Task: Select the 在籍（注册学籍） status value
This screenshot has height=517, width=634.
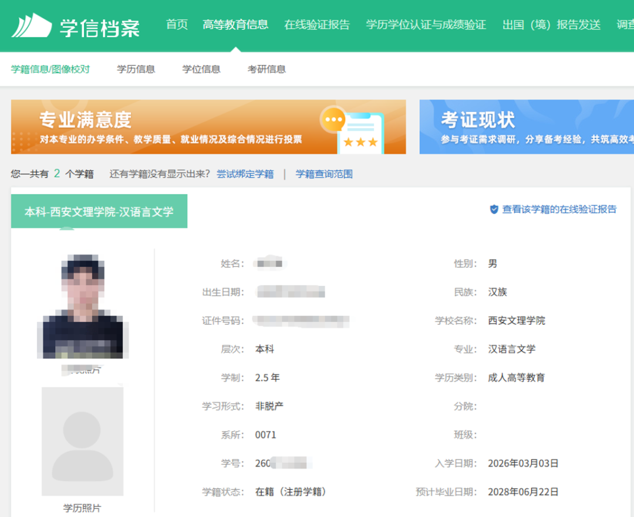Action: (291, 492)
